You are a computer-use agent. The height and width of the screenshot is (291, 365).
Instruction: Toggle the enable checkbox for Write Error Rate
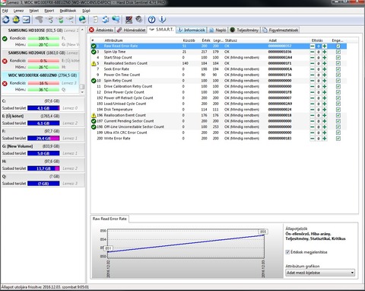point(338,139)
